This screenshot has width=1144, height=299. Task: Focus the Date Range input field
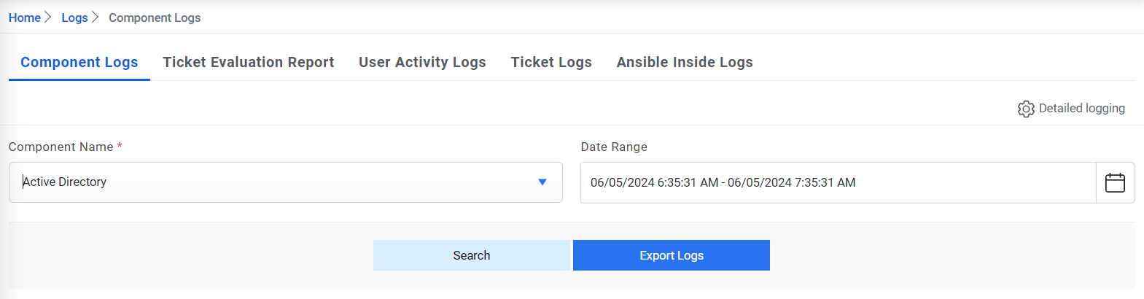[838, 182]
